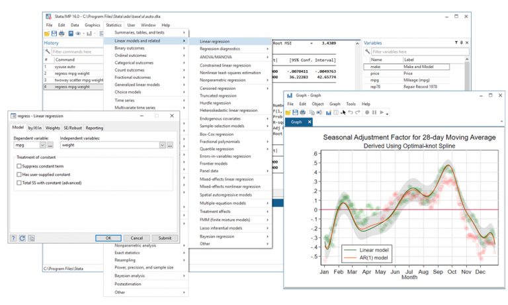
Task: Open the Statistics menu in Stata menu bar
Action: [x=114, y=25]
